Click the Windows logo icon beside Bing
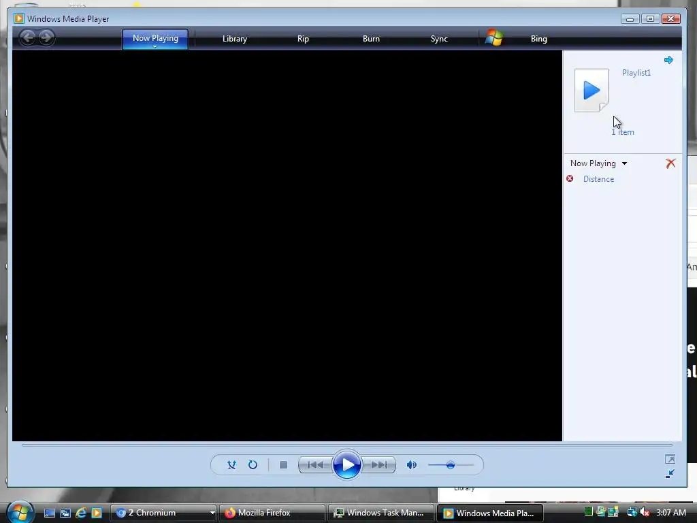Viewport: 697px width, 523px height. pyautogui.click(x=494, y=38)
